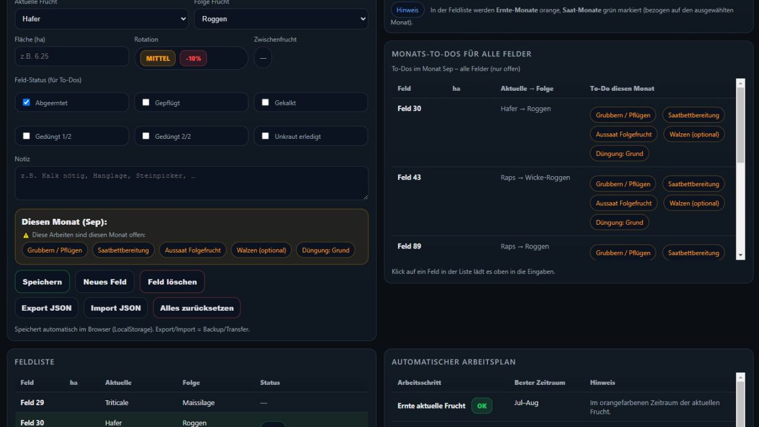The width and height of the screenshot is (759, 427).
Task: Open the Aktuelle Frucht dropdown showing Hafer
Action: pyautogui.click(x=101, y=19)
